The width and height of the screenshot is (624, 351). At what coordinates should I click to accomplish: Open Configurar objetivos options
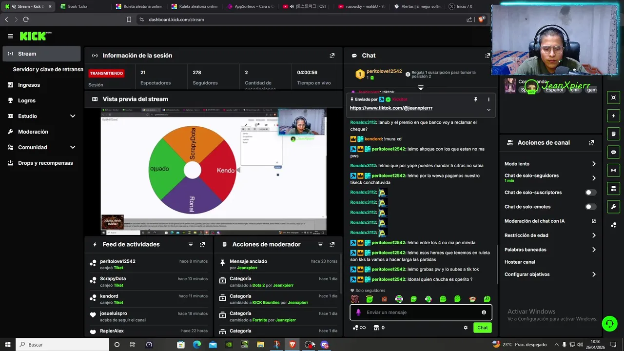[550, 274]
